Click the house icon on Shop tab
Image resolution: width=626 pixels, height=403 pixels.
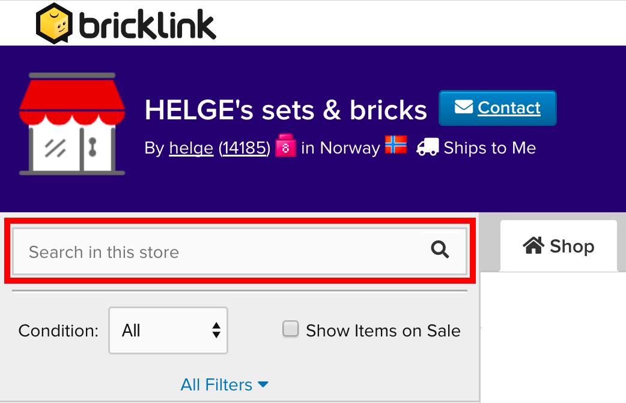[x=533, y=245]
